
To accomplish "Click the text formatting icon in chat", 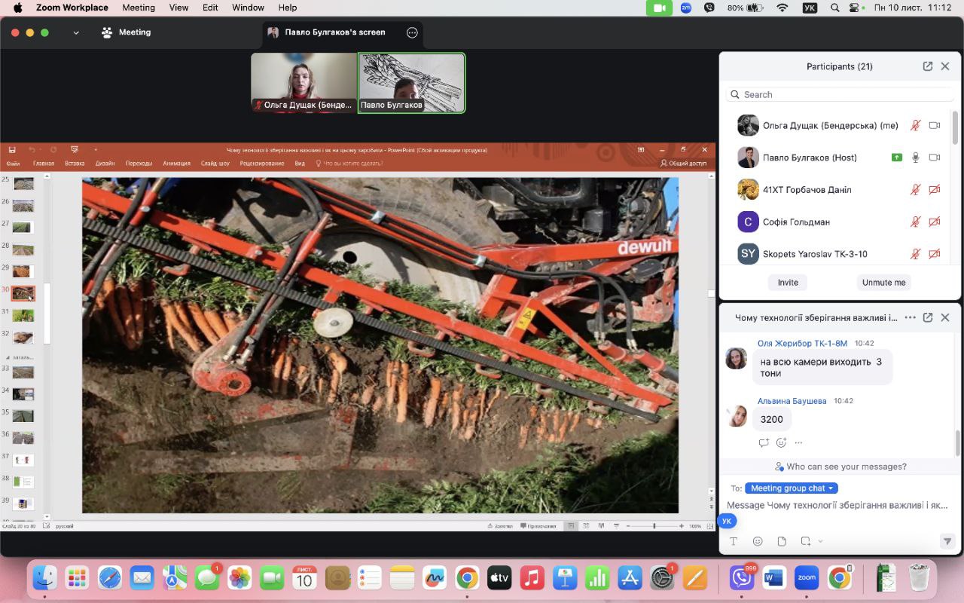I will tap(734, 541).
